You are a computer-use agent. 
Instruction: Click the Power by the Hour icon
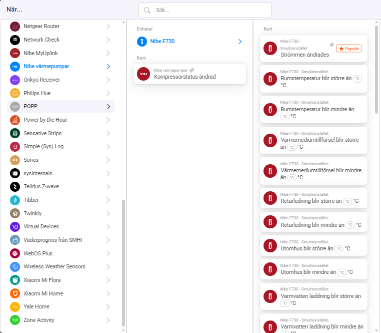tap(15, 120)
